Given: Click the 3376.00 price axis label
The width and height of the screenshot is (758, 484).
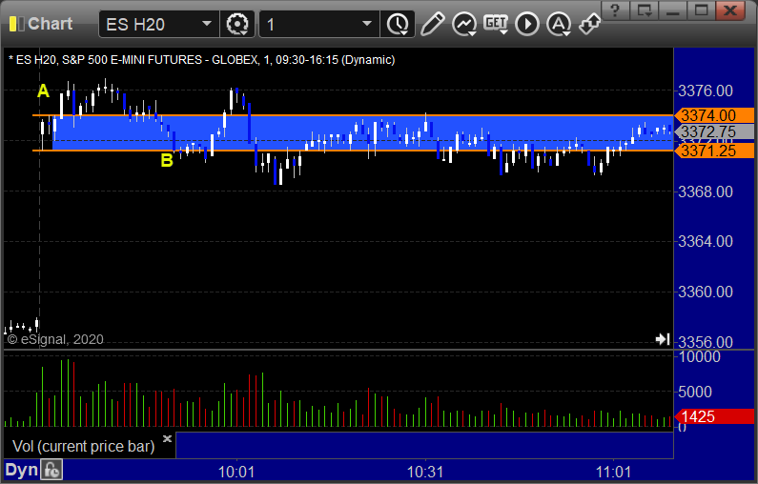Looking at the screenshot, I should [706, 91].
